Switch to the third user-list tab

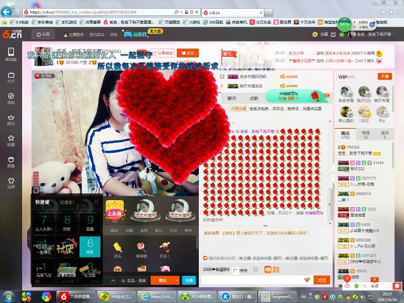pos(385,135)
